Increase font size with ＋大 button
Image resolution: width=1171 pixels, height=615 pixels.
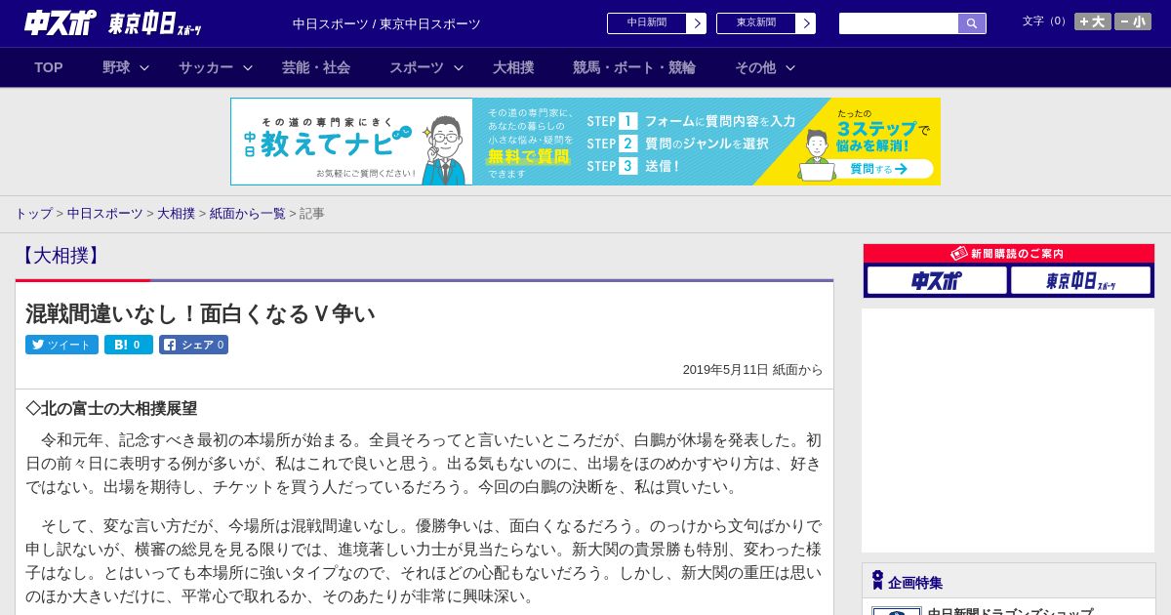click(x=1093, y=21)
